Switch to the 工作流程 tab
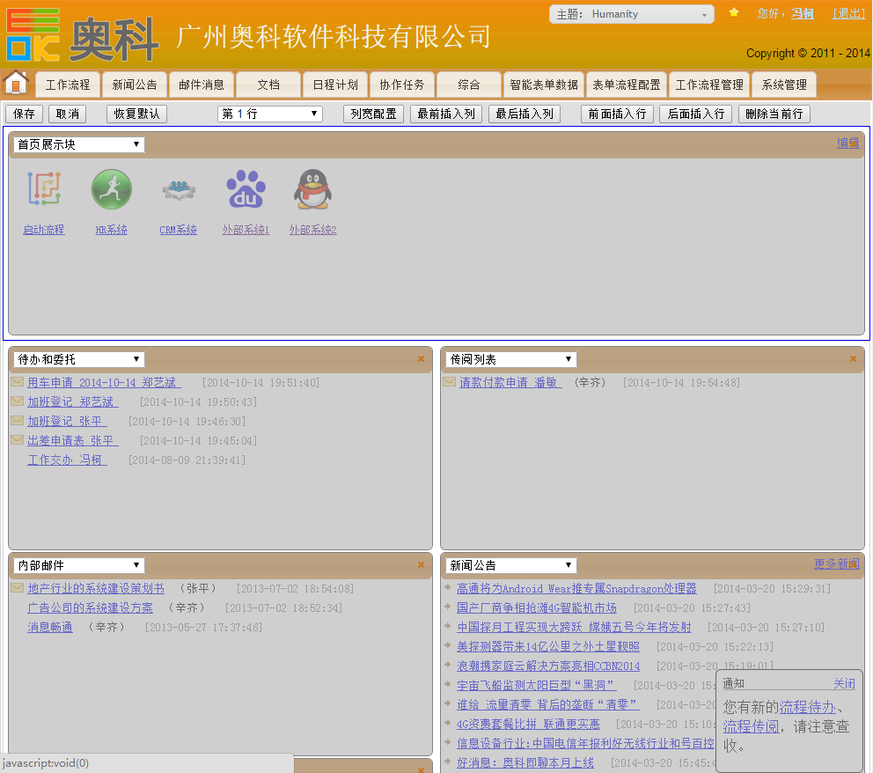 [68, 85]
